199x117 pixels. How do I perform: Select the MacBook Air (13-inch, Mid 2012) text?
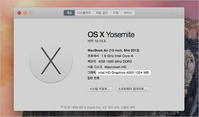coord(113,51)
